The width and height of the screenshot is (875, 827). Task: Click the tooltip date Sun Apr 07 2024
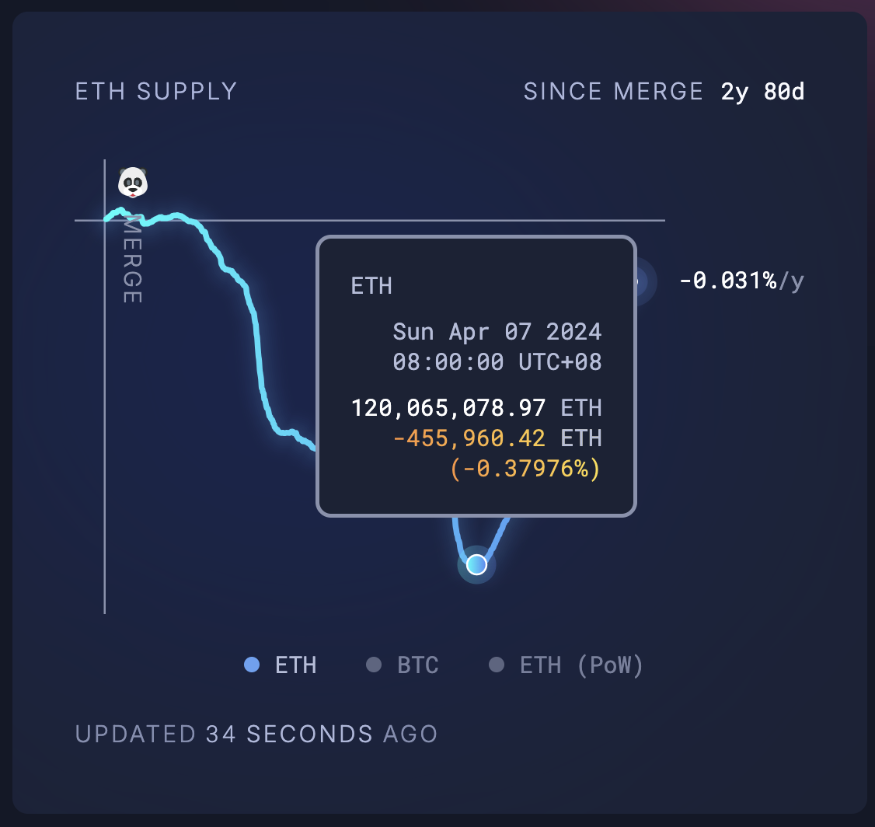click(x=497, y=332)
